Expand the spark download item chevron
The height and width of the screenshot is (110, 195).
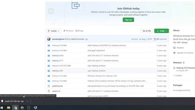click(x=27, y=101)
